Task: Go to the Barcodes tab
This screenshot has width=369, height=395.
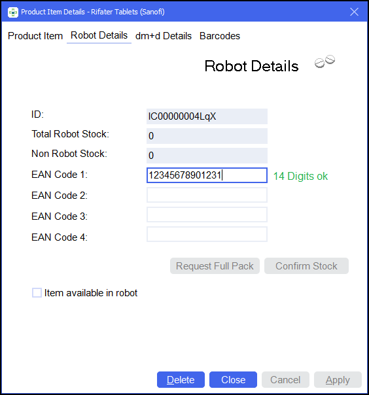Action: [x=220, y=36]
